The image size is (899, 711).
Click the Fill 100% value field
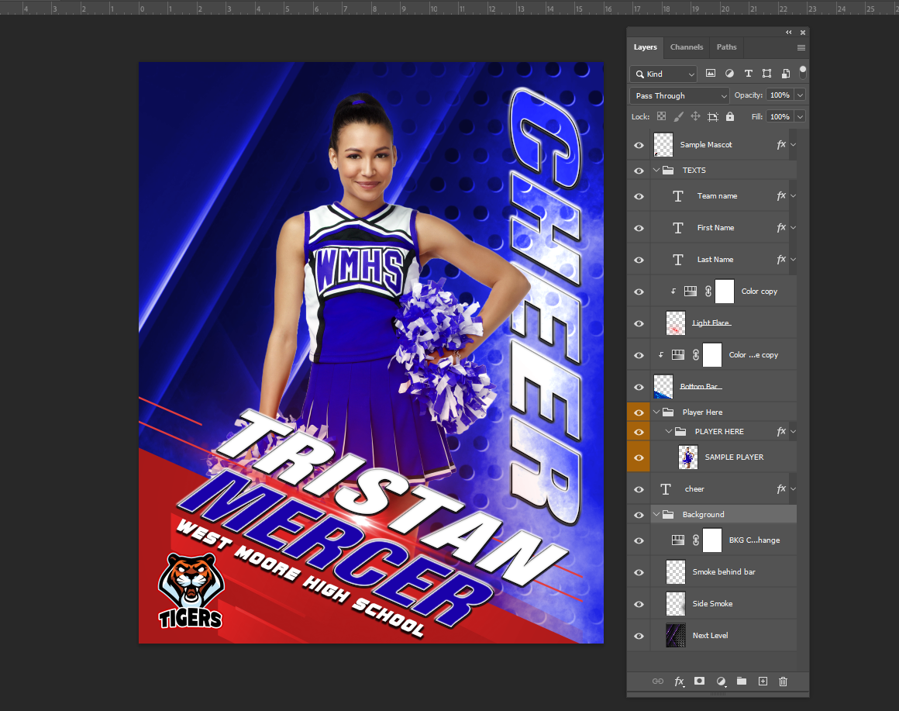pyautogui.click(x=780, y=116)
